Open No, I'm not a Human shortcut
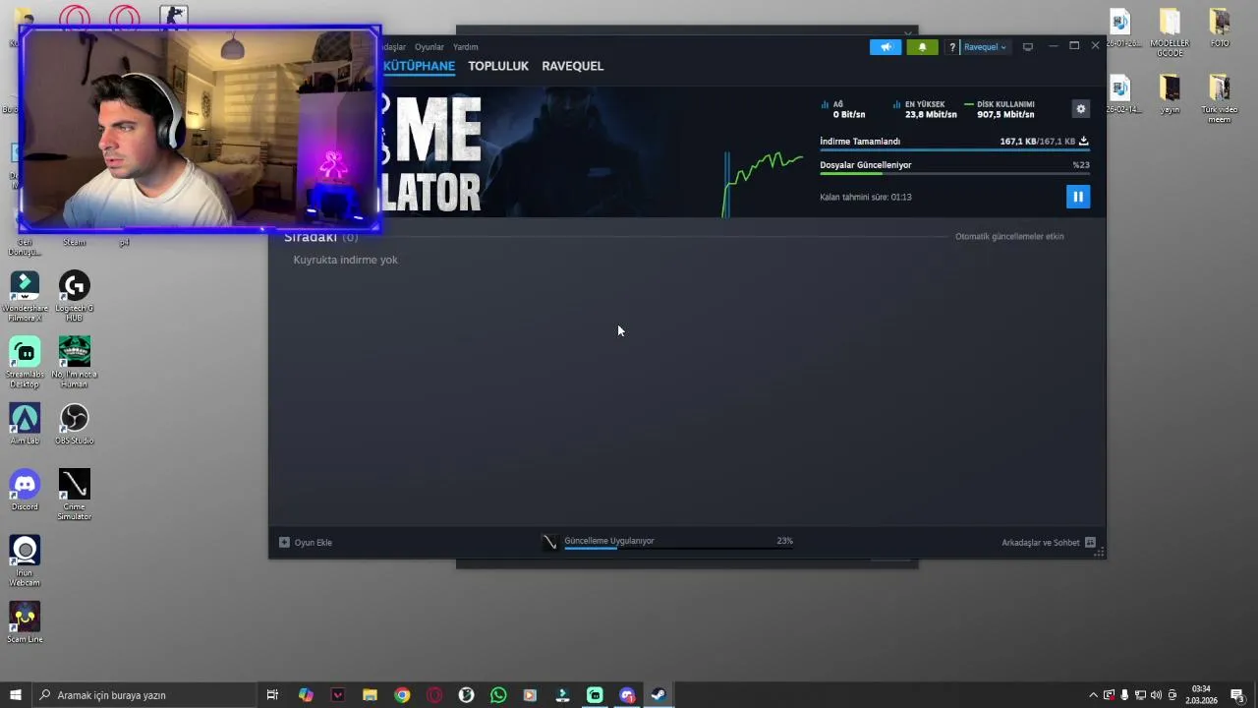Image resolution: width=1258 pixels, height=708 pixels. [74, 362]
